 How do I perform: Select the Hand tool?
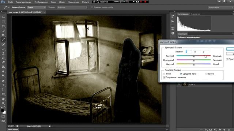click(x=3, y=99)
